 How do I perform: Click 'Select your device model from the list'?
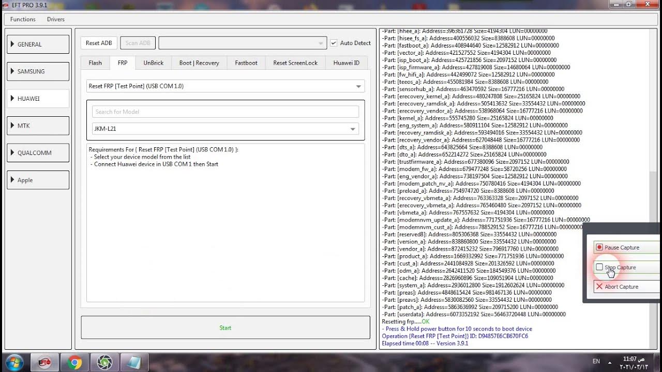click(x=142, y=157)
